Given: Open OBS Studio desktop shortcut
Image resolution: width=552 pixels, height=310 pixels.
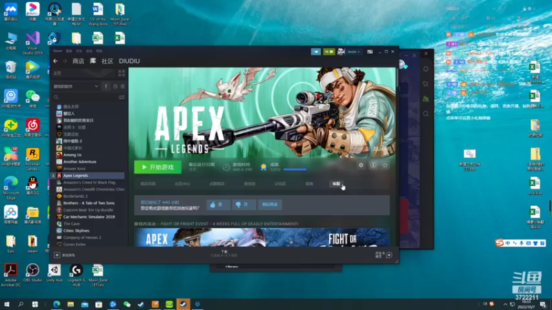Looking at the screenshot, I should (x=32, y=273).
